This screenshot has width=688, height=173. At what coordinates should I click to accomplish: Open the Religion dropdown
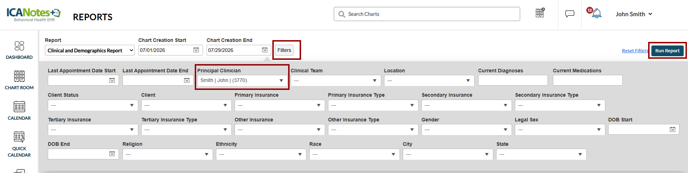[x=167, y=154]
